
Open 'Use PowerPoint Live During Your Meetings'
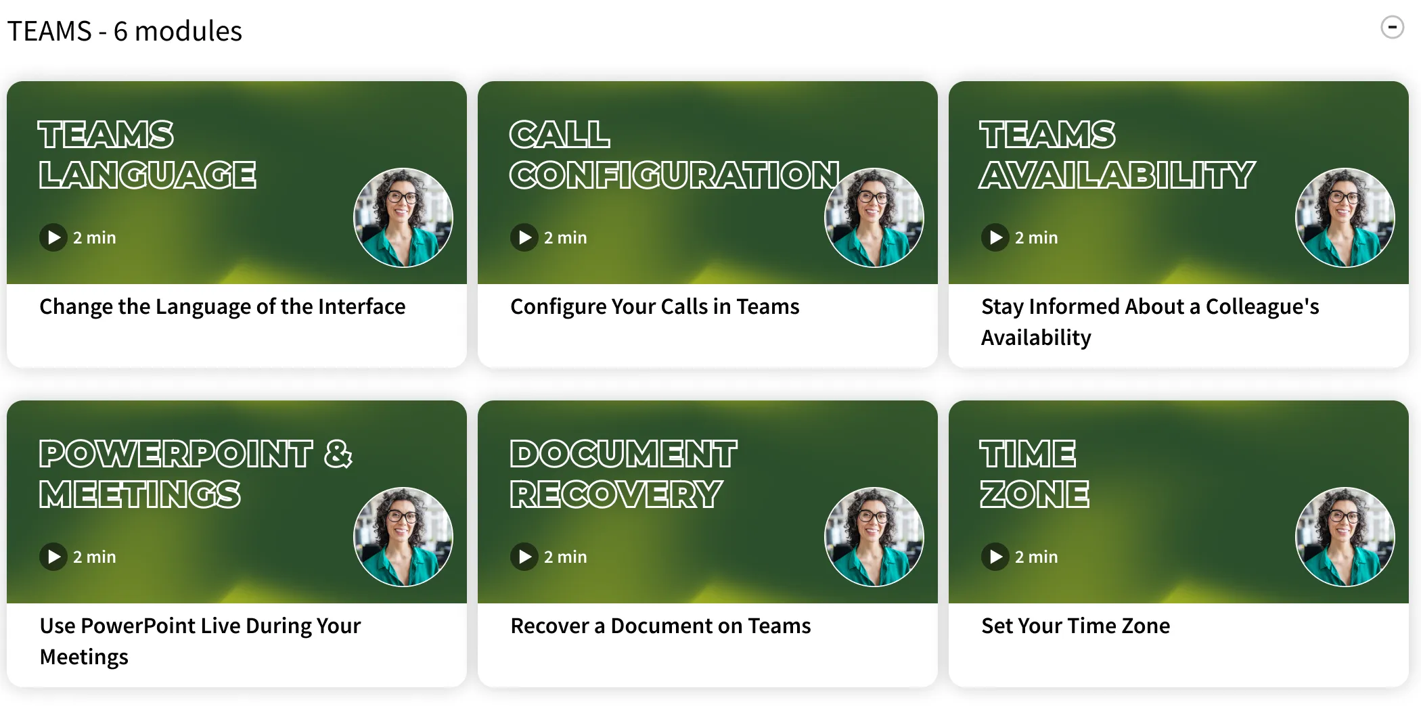pyautogui.click(x=200, y=641)
